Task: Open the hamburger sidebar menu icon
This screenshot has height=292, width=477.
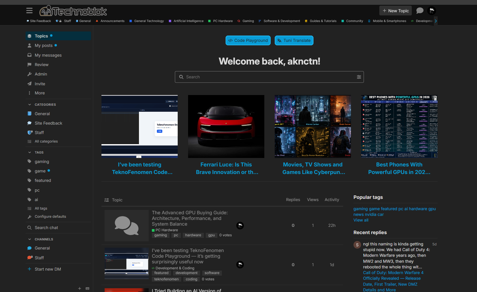Action: click(x=29, y=11)
